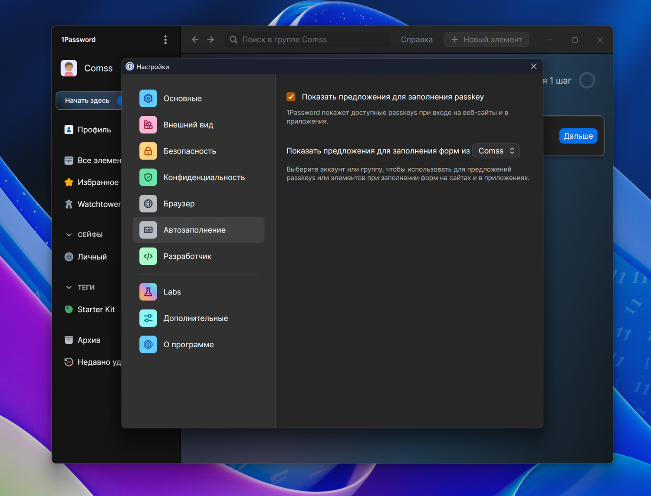The height and width of the screenshot is (496, 651).
Task: Select the Автозаполнение settings tab
Action: (x=198, y=230)
